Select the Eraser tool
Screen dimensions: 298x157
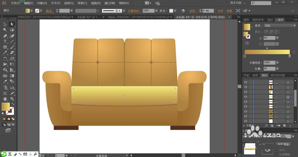[x=12, y=53]
